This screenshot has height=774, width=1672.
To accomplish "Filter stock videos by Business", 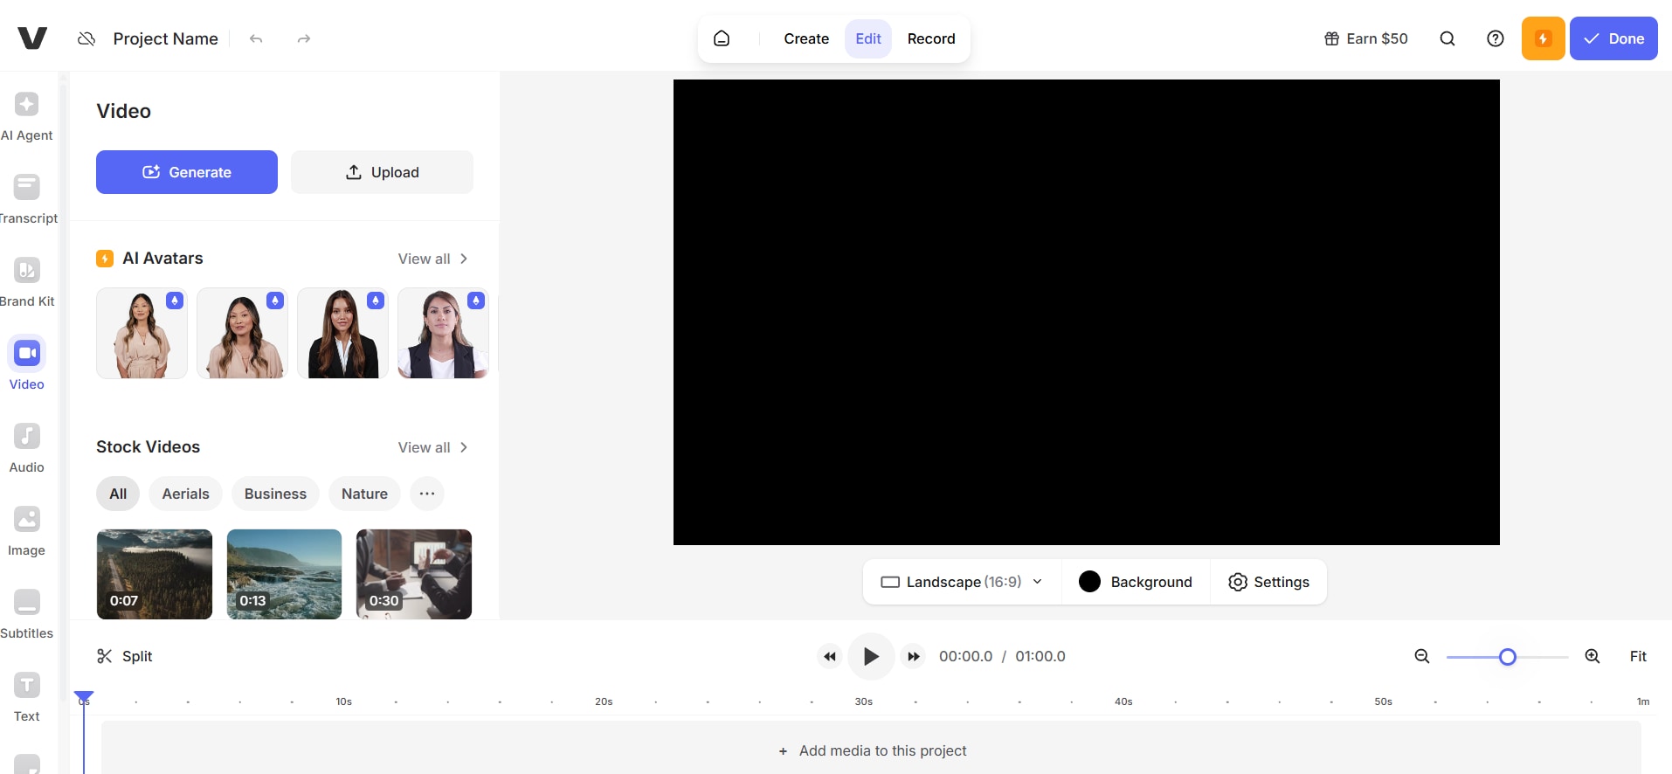I will pyautogui.click(x=275, y=494).
